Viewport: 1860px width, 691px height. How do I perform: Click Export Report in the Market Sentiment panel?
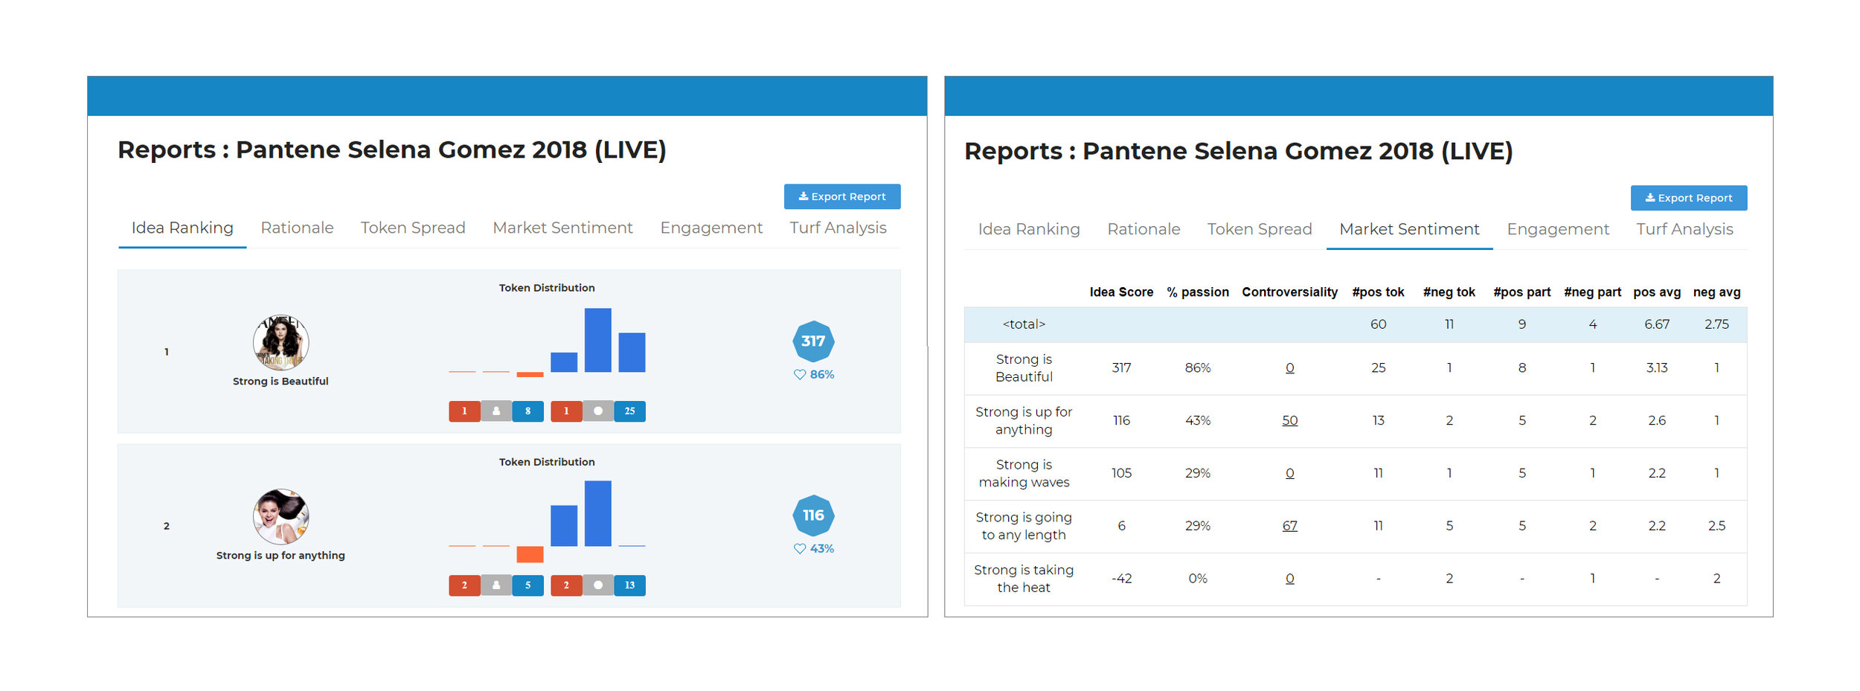[x=1689, y=198]
